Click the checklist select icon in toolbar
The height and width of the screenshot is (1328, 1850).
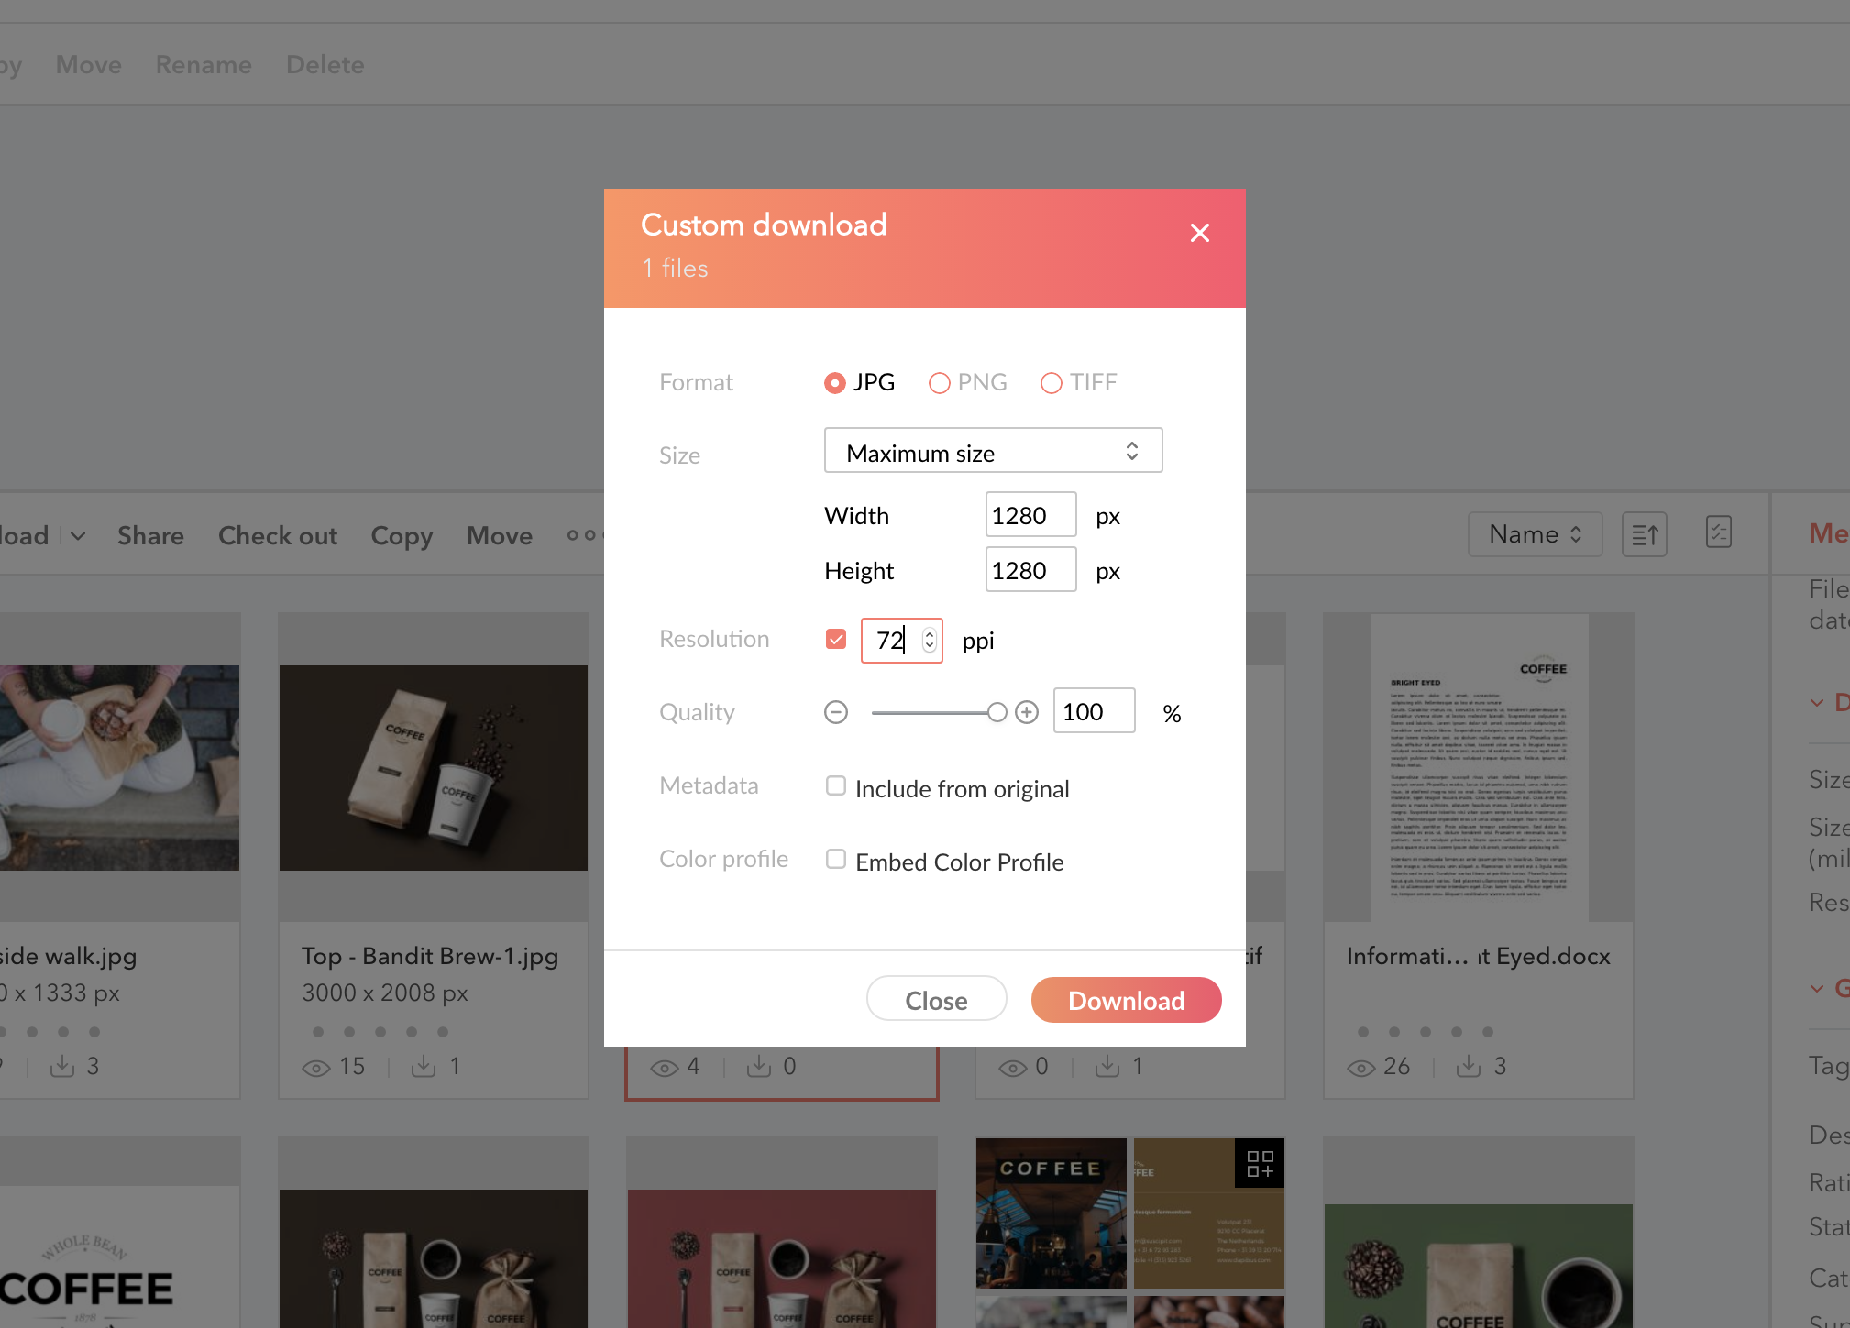pos(1718,532)
